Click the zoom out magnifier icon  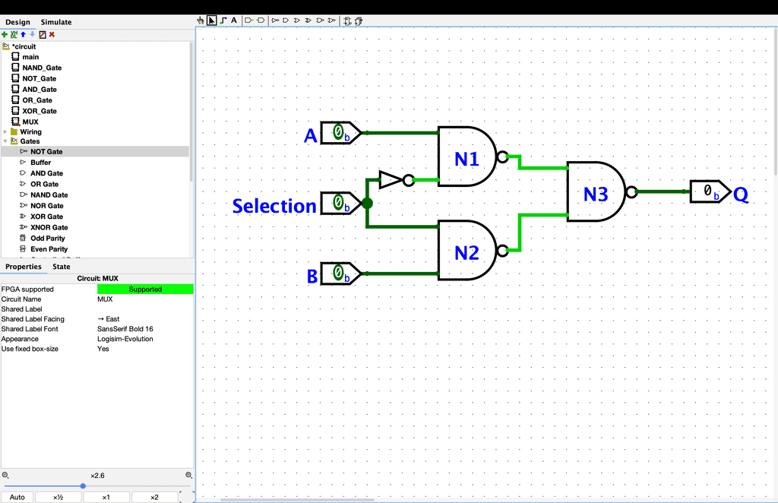pos(5,475)
